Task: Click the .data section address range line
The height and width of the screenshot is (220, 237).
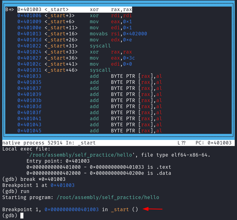Action: [x=99, y=173]
